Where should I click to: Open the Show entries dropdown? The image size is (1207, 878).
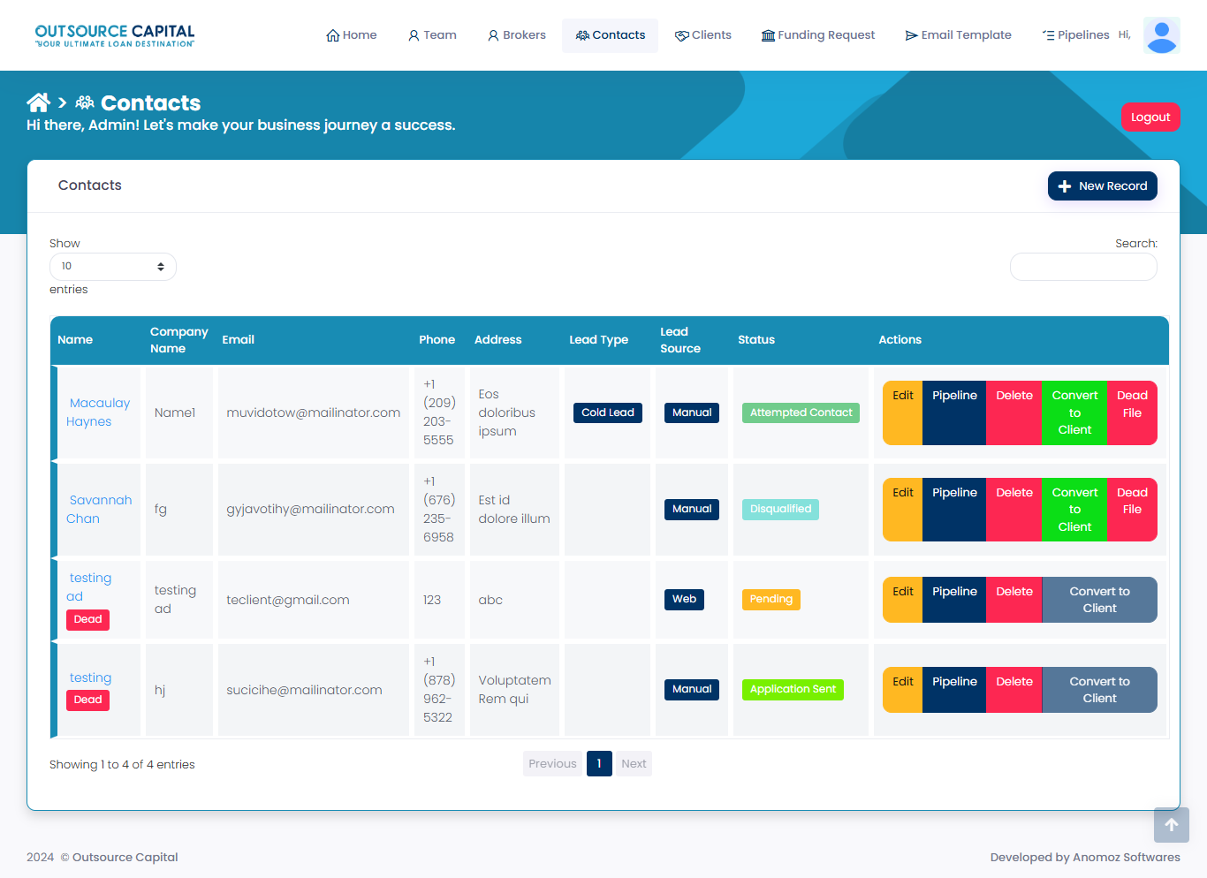pyautogui.click(x=112, y=267)
